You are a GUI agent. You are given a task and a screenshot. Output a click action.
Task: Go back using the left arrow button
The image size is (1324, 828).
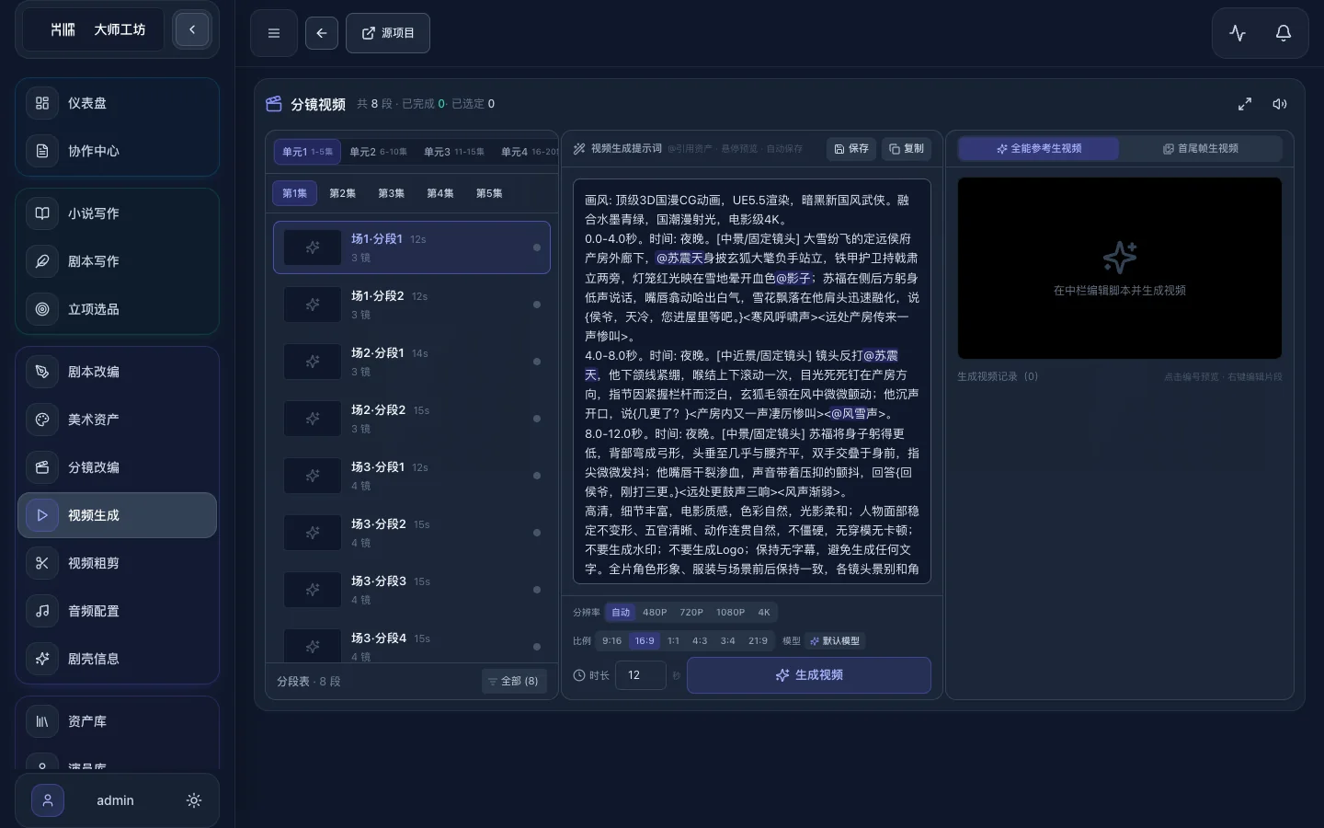pos(322,33)
